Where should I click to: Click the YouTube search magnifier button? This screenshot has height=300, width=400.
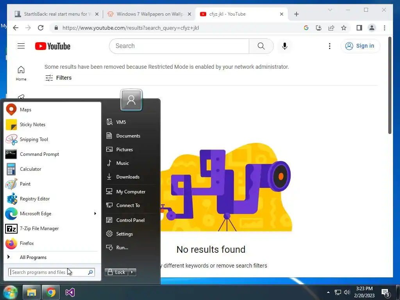(261, 46)
